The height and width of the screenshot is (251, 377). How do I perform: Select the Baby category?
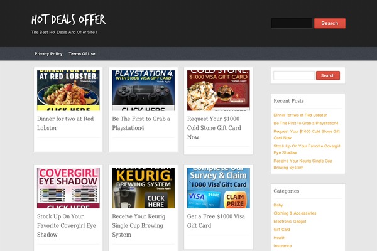tap(278, 205)
